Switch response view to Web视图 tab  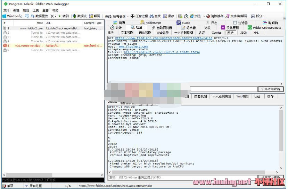[242, 96]
